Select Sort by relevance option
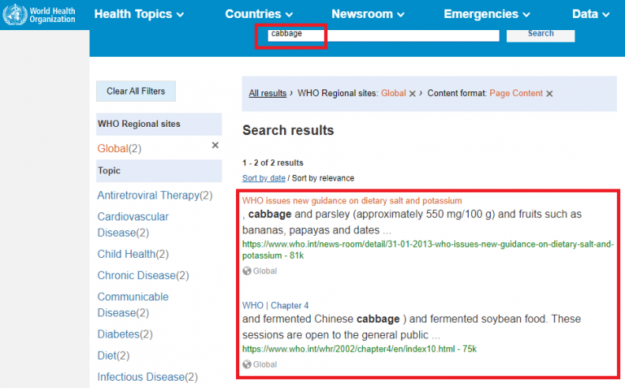Image resolution: width=625 pixels, height=388 pixels. pyautogui.click(x=323, y=178)
